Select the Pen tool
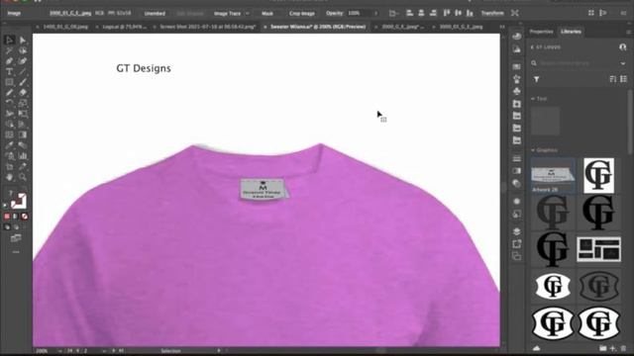The width and height of the screenshot is (634, 356). [x=9, y=61]
